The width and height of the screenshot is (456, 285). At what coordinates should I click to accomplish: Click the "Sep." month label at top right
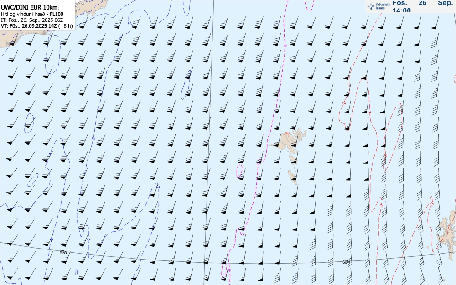pos(446,3)
